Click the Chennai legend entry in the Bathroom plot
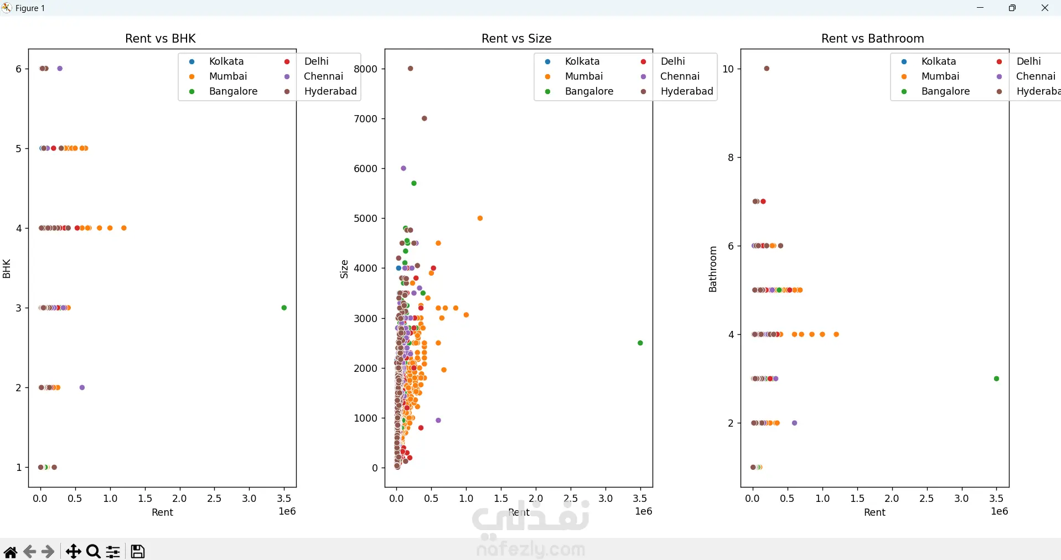The width and height of the screenshot is (1061, 560). [x=1026, y=76]
